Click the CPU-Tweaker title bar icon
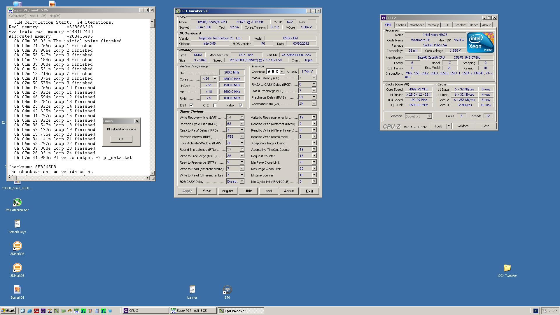The height and width of the screenshot is (315, 560). (177, 11)
